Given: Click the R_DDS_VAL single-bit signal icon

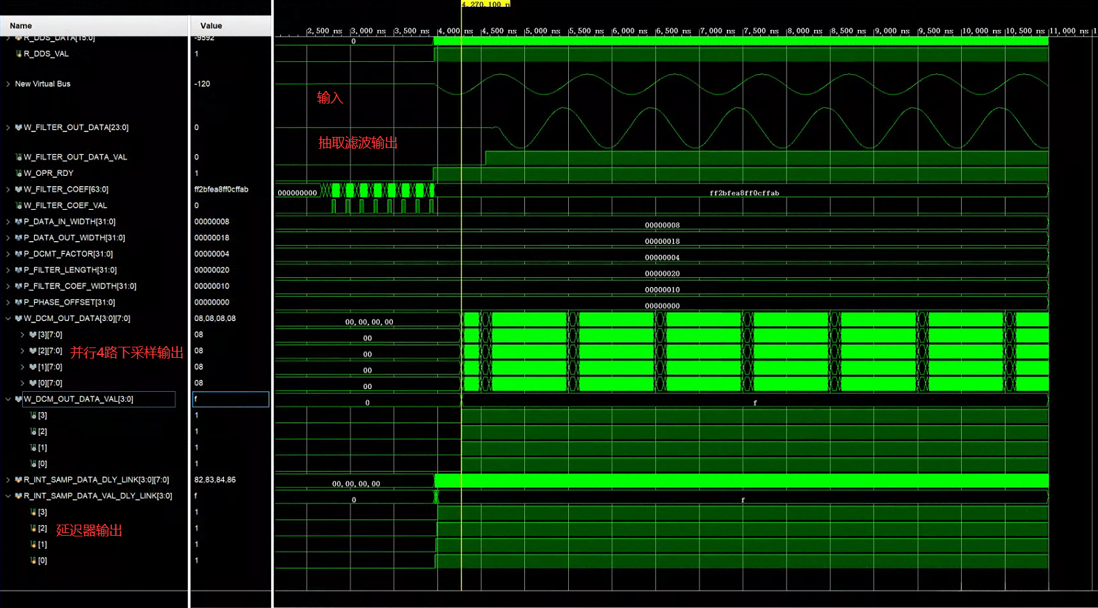Looking at the screenshot, I should [19, 54].
